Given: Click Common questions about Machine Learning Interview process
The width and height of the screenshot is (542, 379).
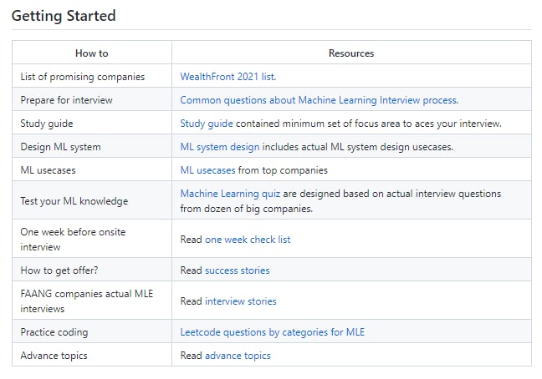Looking at the screenshot, I should (x=319, y=99).
